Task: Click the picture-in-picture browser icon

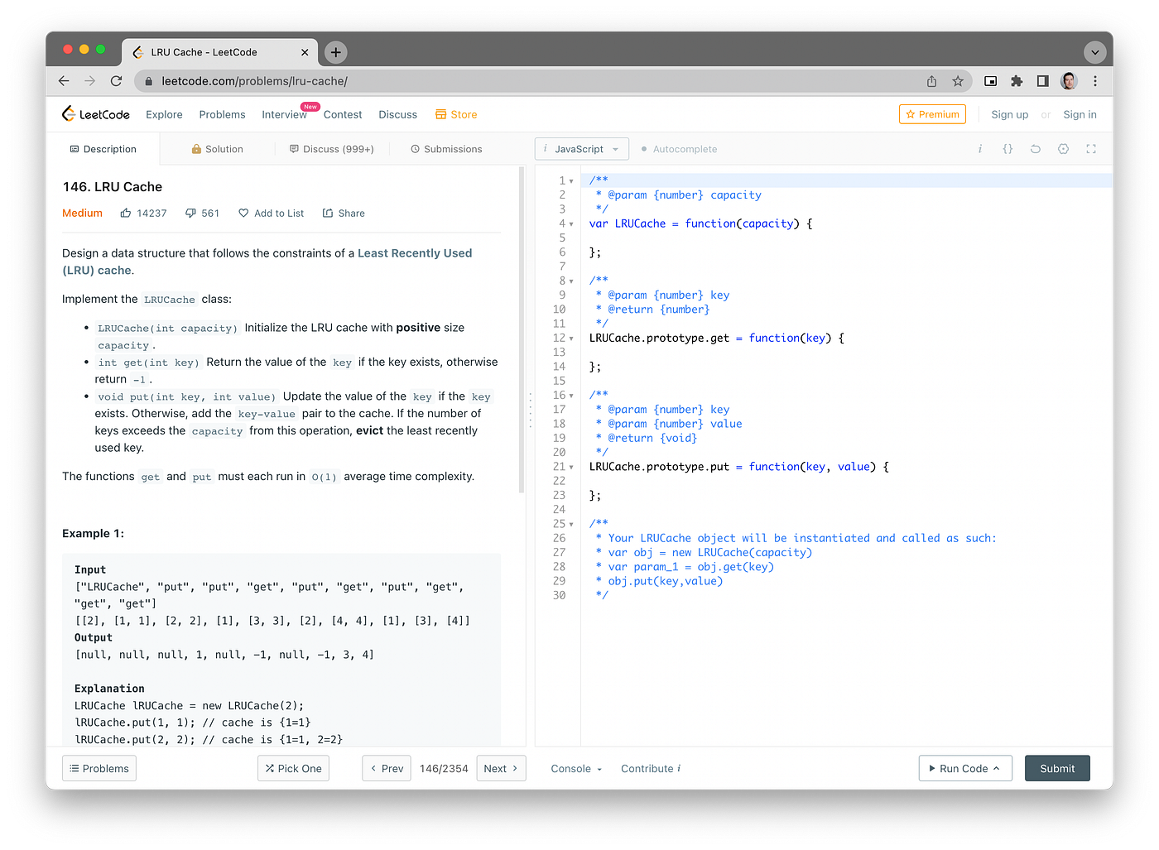Action: pos(990,81)
